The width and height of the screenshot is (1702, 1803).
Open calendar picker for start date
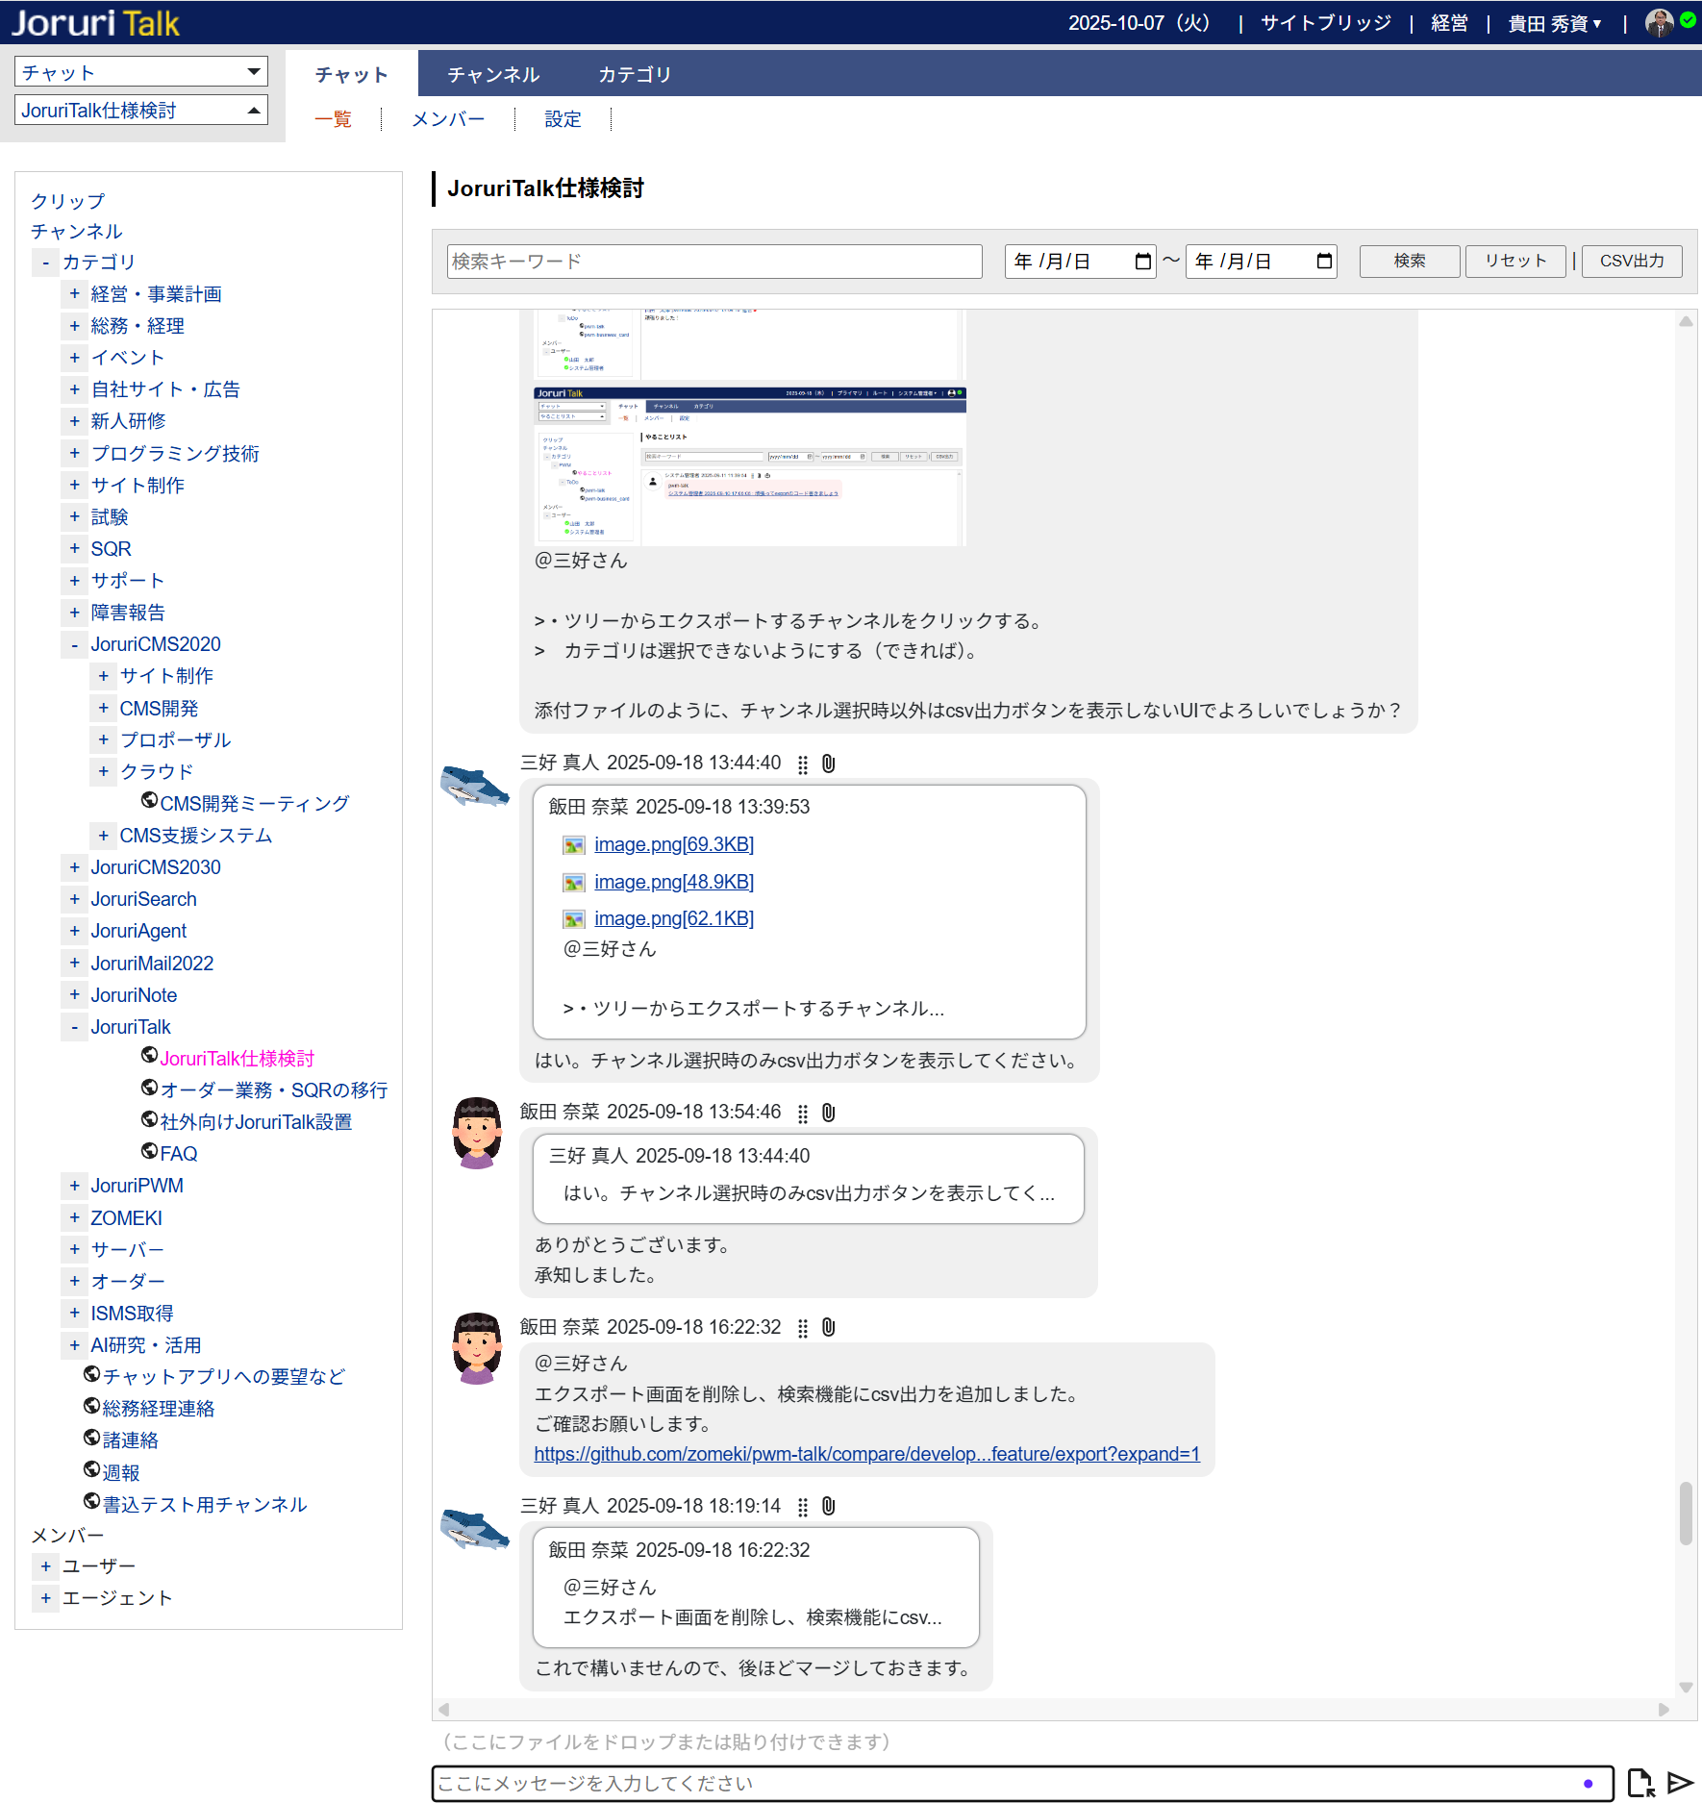1142,262
